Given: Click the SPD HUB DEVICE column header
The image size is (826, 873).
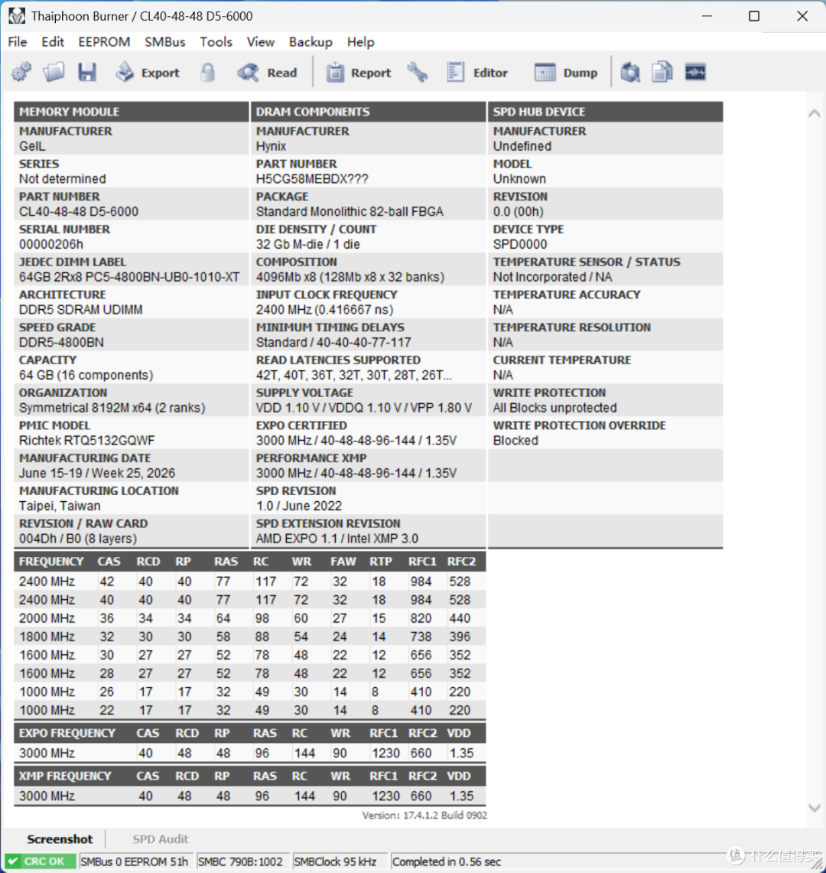Looking at the screenshot, I should coord(606,112).
